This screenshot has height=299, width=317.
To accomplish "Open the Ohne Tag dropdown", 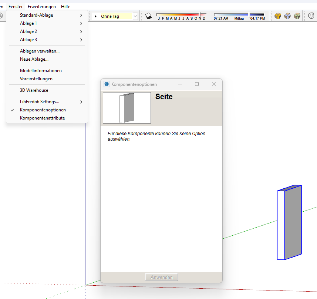I will tap(135, 16).
